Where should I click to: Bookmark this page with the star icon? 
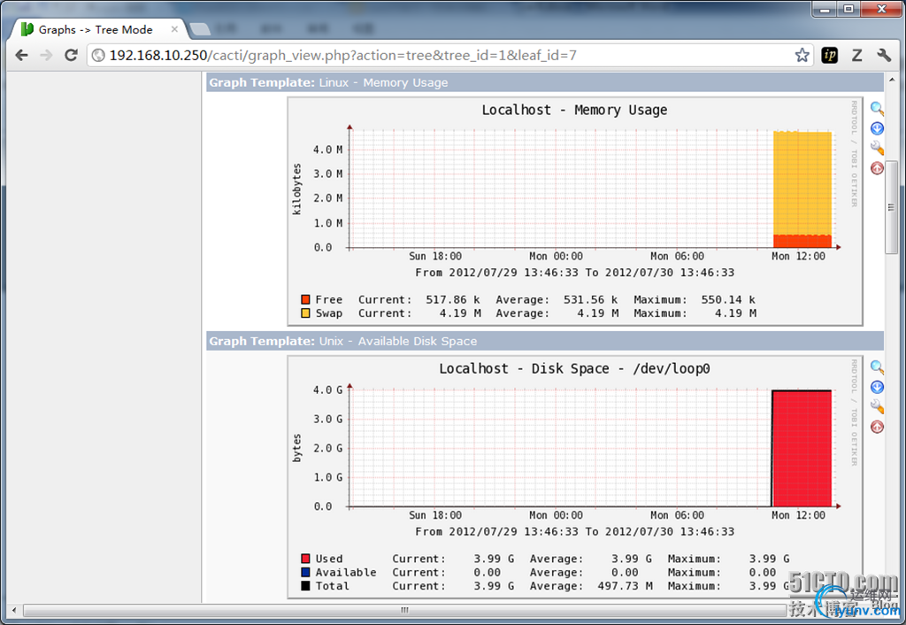pyautogui.click(x=802, y=56)
